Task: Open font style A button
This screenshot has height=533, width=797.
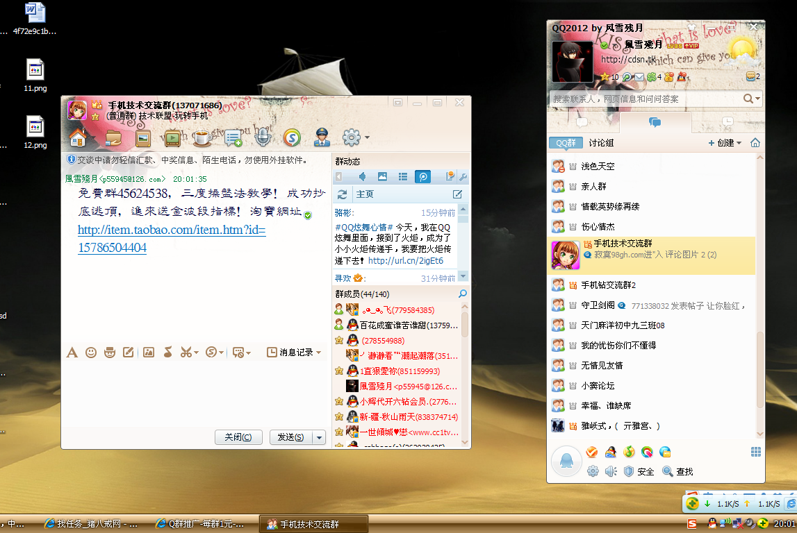Action: point(72,353)
